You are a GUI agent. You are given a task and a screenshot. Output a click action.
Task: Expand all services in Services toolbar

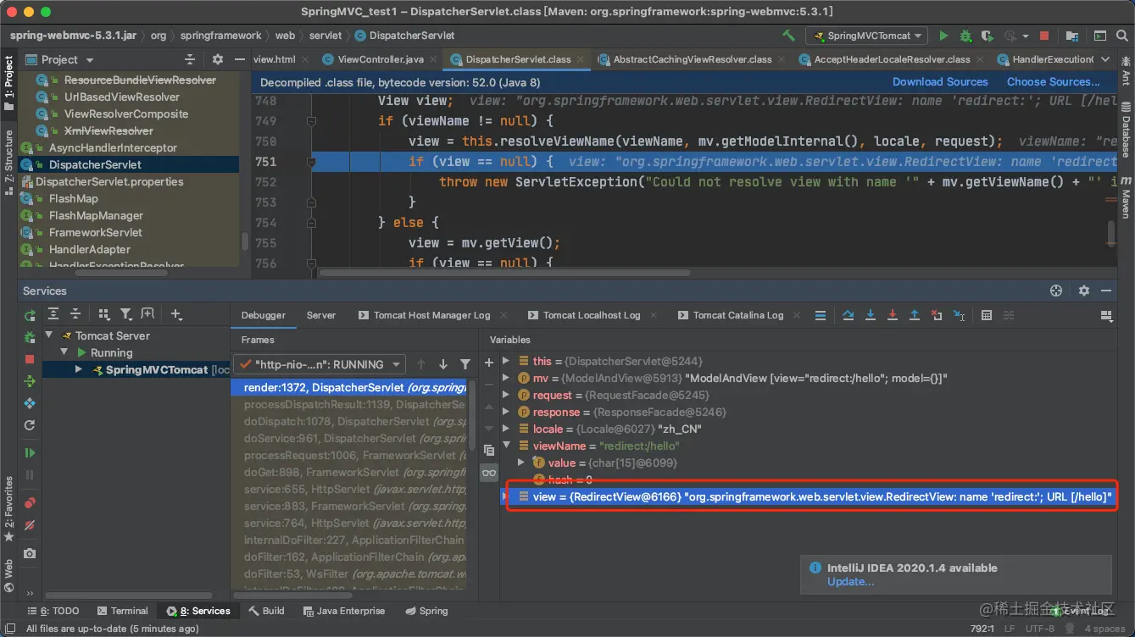click(x=53, y=314)
